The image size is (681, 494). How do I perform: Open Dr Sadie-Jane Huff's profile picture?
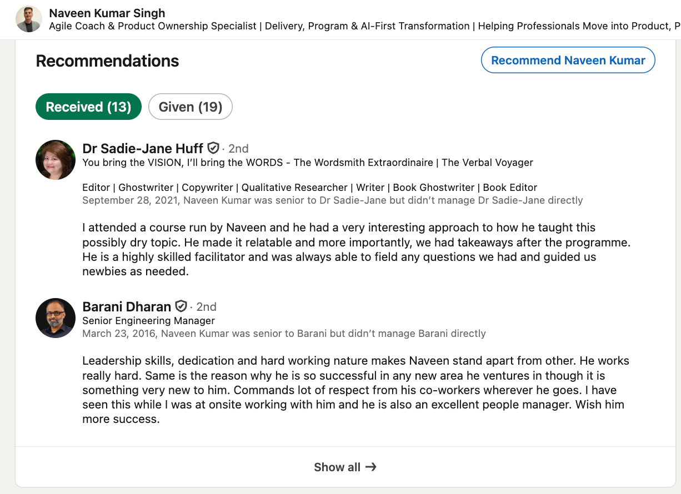coord(56,160)
